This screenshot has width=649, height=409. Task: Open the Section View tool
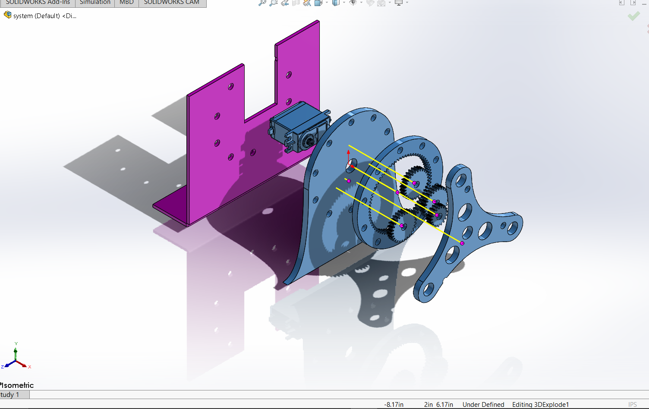point(296,2)
